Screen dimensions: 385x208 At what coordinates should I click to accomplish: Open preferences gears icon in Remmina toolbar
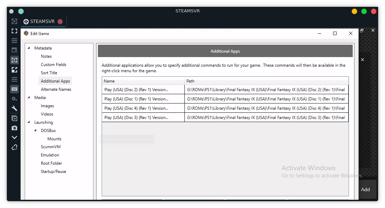tap(14, 99)
